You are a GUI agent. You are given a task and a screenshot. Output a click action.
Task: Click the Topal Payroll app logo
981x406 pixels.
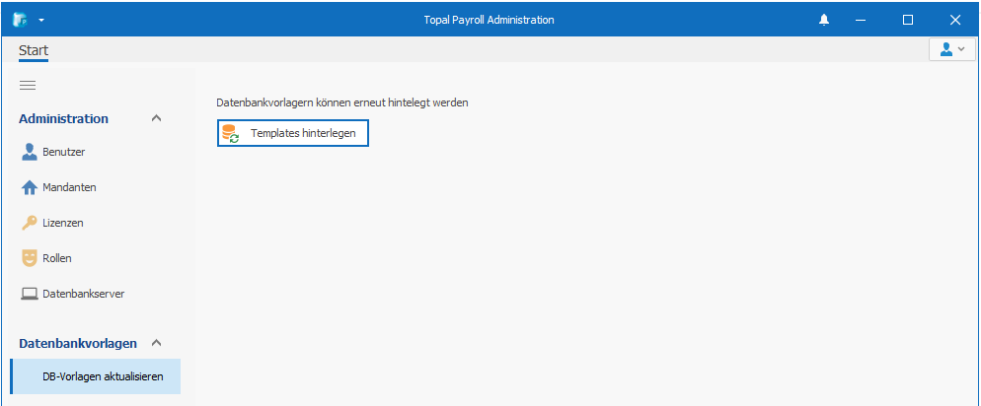click(20, 20)
